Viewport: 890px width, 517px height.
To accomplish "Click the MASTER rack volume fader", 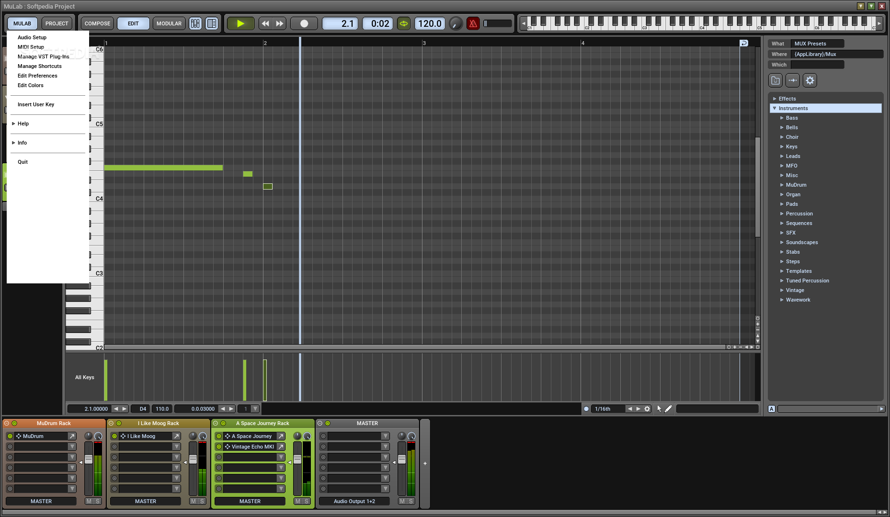I will [402, 460].
